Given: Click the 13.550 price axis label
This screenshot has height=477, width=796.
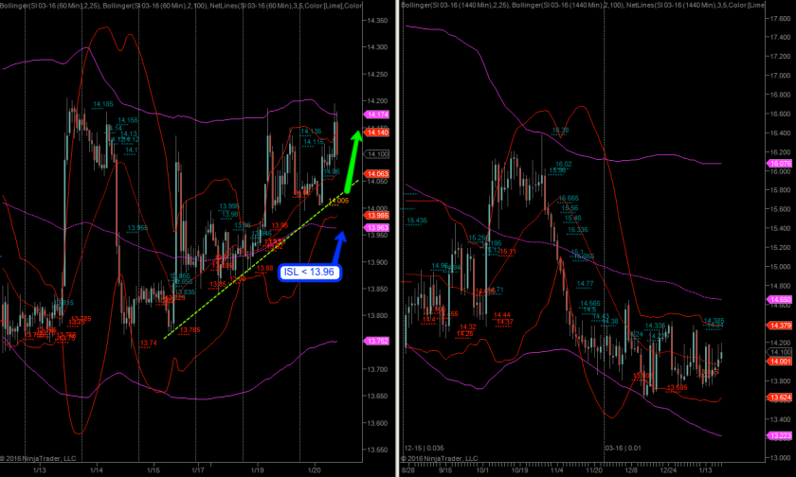Looking at the screenshot, I should click(377, 450).
